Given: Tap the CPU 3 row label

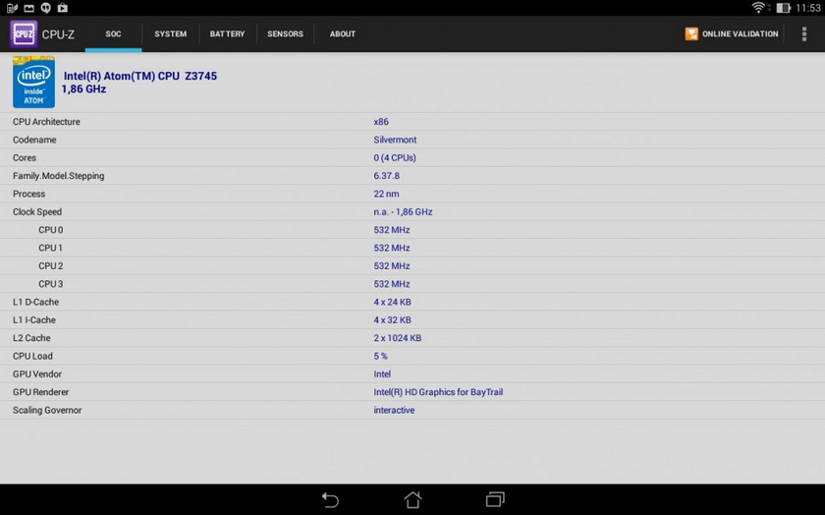Looking at the screenshot, I should tap(50, 284).
